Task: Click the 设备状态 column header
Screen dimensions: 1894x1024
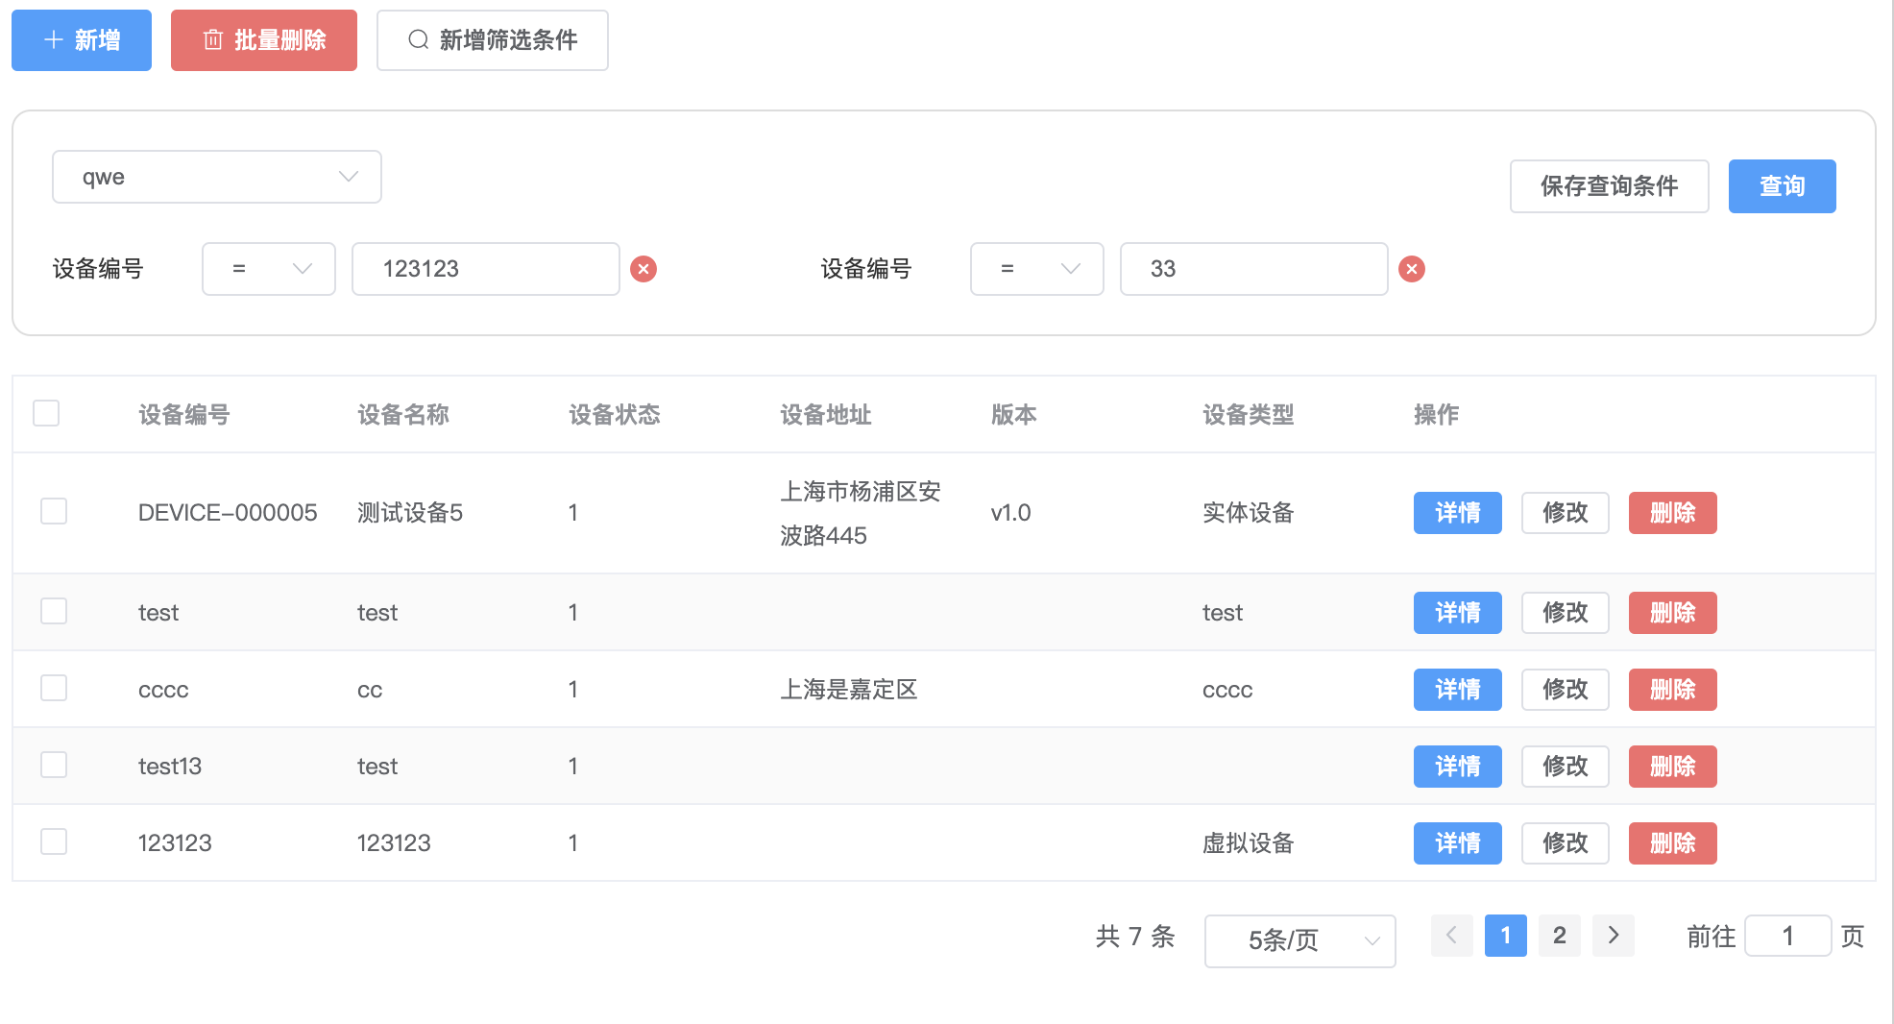Action: 615,415
